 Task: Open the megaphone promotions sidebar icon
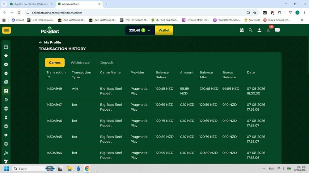(x=6, y=135)
